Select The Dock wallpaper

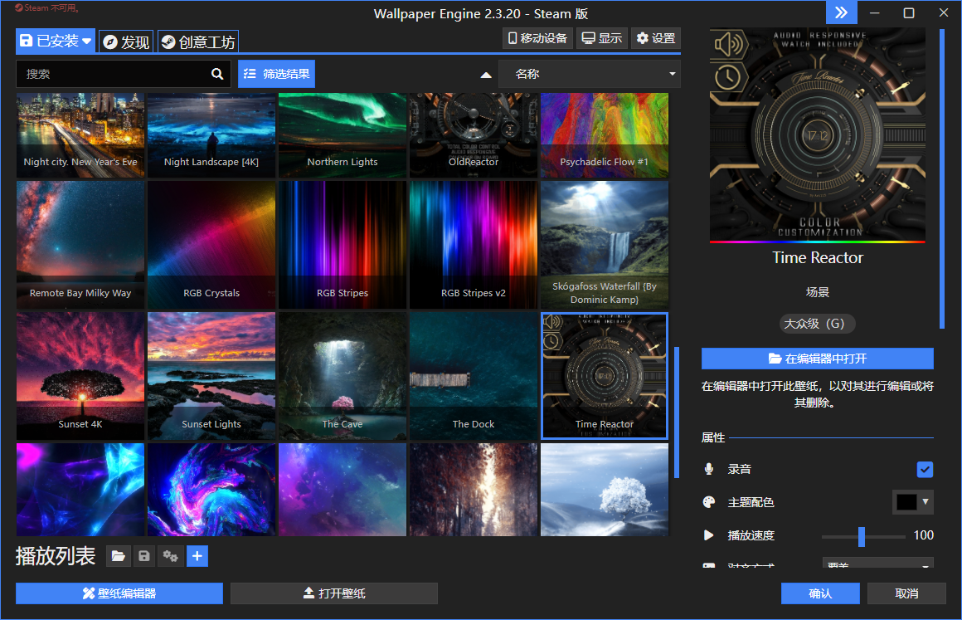[x=473, y=376]
